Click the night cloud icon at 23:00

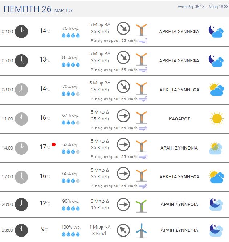[216, 230]
